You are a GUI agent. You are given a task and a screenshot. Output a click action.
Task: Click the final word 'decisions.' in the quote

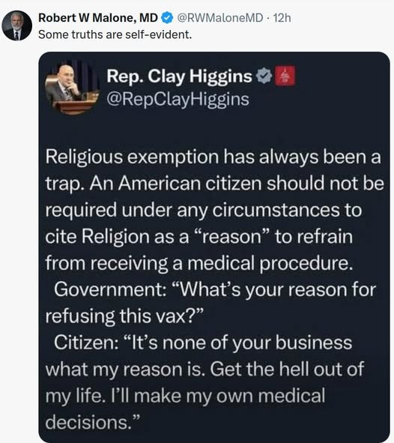pos(92,422)
